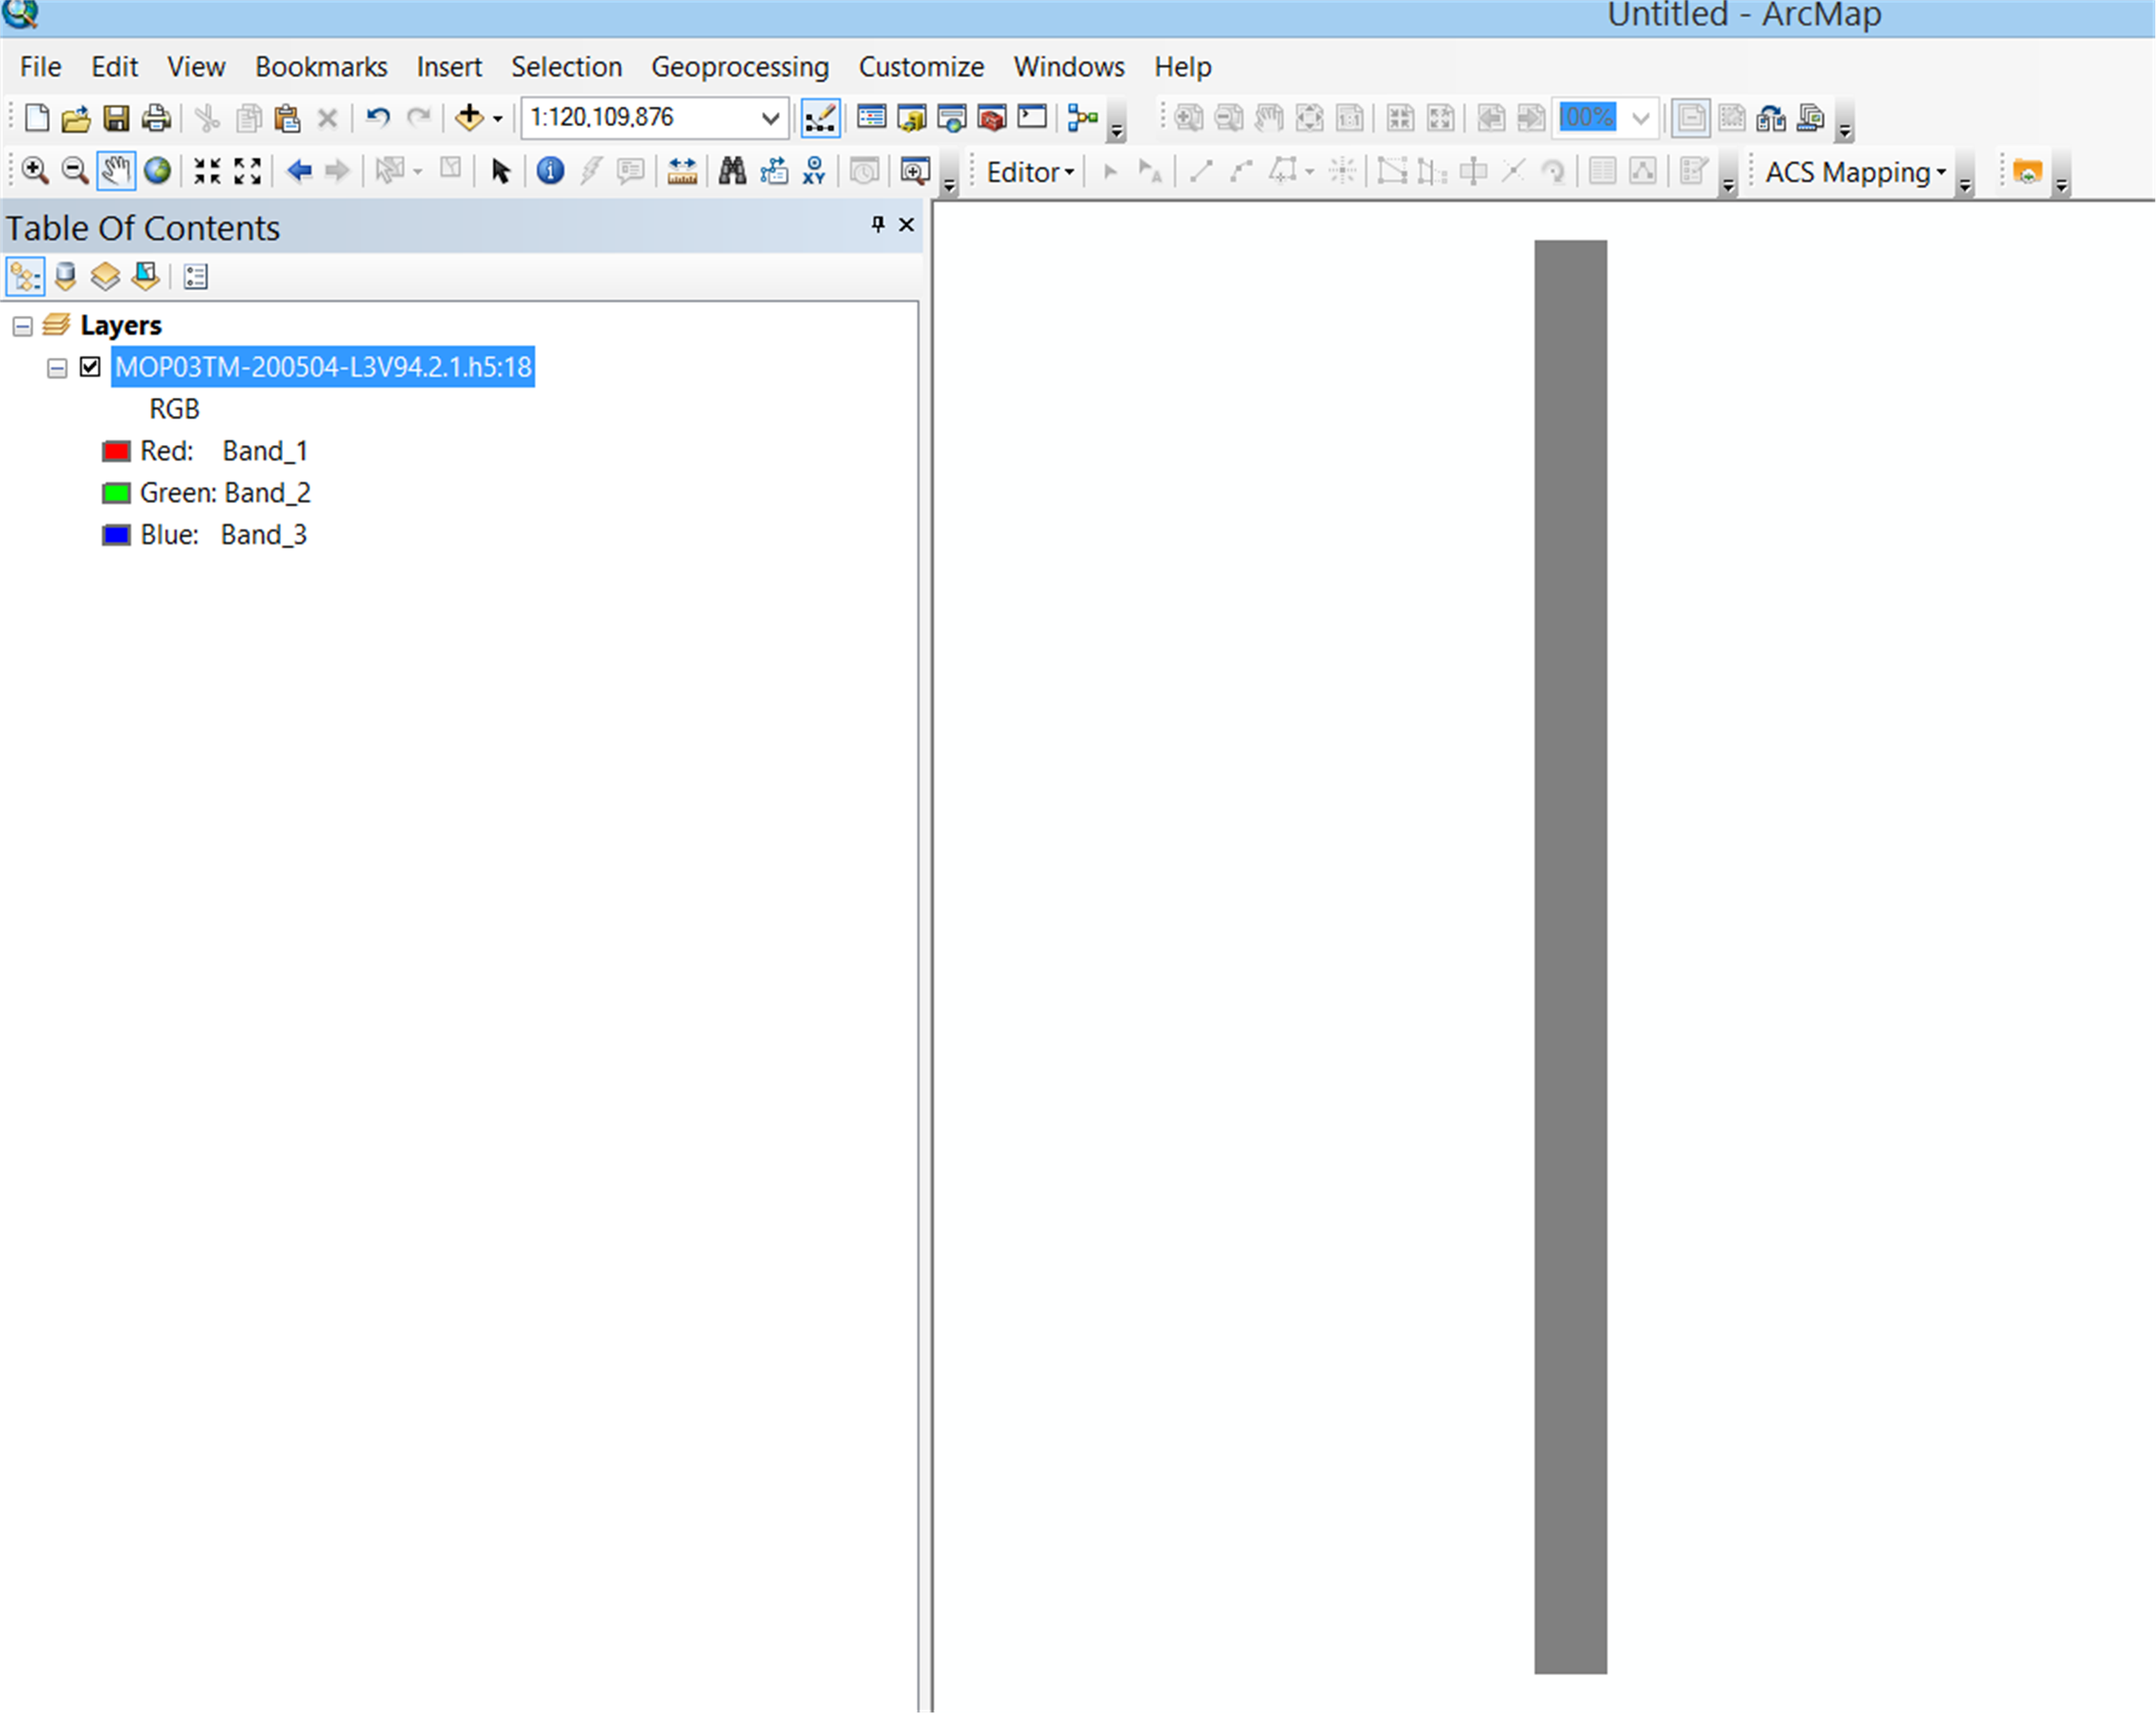The image size is (2156, 1713).
Task: Open the Geoprocessing menu
Action: click(739, 67)
